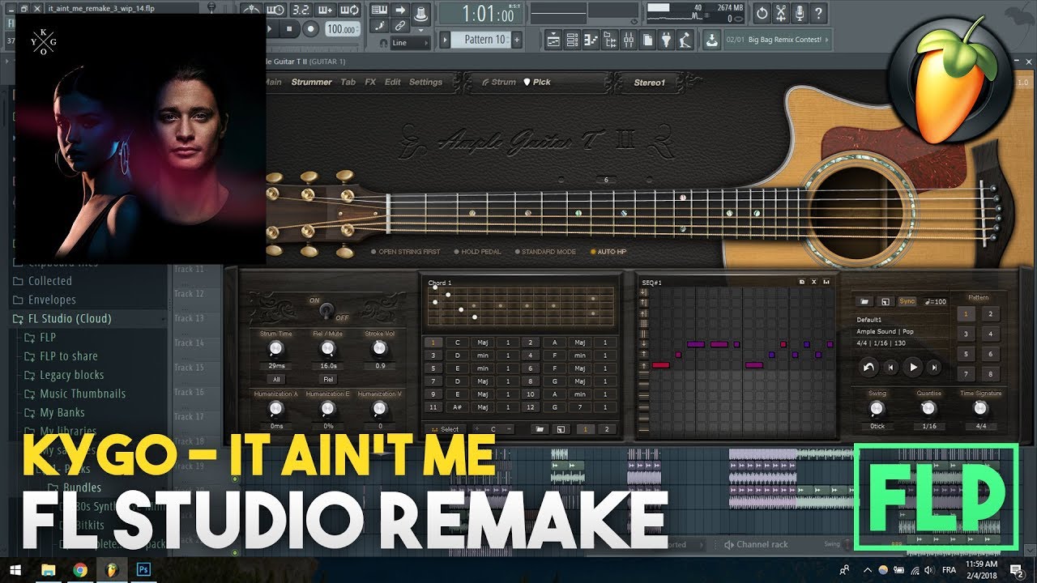Click the strummer save preset icon near Sync
The image size is (1037, 583).
coord(886,301)
